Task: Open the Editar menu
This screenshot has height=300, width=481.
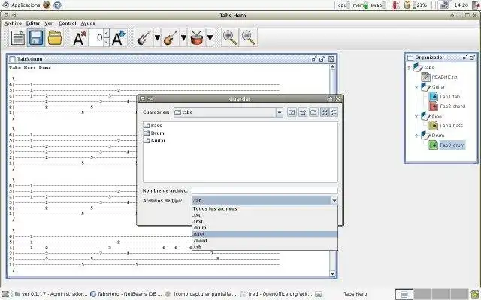Action: [x=33, y=23]
